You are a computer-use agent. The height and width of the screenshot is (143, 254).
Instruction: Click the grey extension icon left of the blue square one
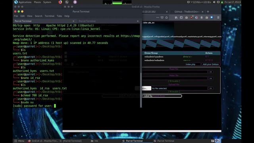click(207, 17)
